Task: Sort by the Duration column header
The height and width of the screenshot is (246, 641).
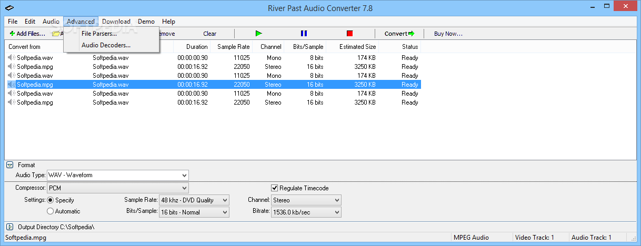Action: coord(192,47)
